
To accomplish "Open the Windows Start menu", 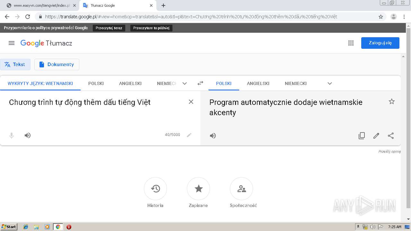I will [9, 227].
